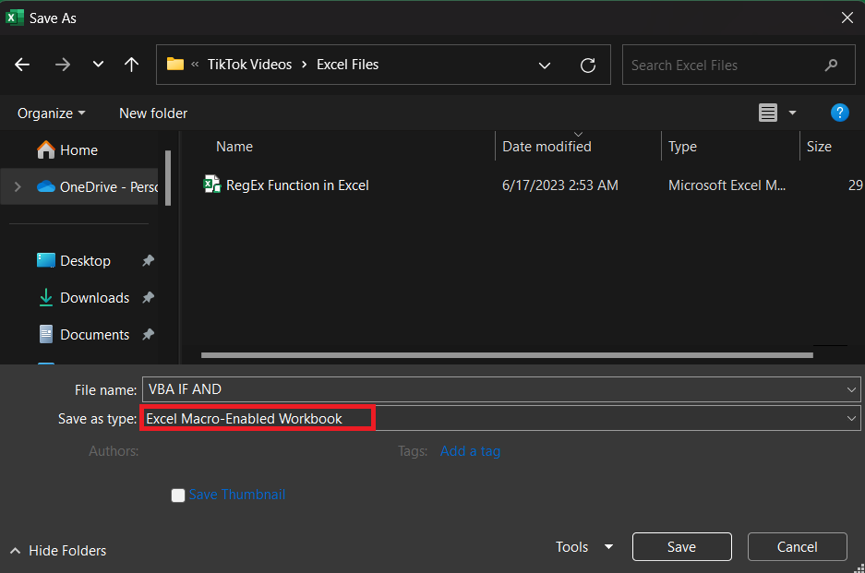865x573 pixels.
Task: Change view with the view icon
Action: pos(768,113)
